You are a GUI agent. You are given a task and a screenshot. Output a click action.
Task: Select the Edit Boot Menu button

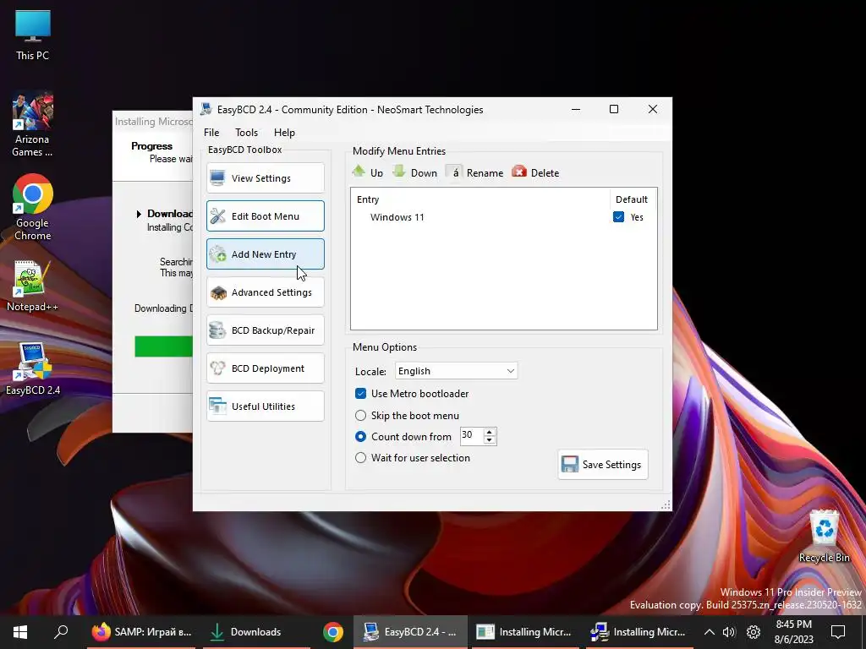click(x=265, y=215)
